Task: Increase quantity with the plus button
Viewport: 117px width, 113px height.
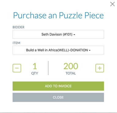Action: click(100, 68)
